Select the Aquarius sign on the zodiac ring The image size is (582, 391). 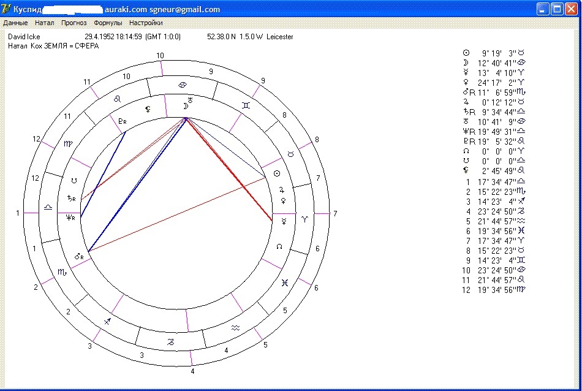coord(235,328)
